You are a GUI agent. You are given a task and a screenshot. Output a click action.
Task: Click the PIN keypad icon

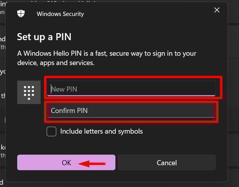(x=29, y=92)
